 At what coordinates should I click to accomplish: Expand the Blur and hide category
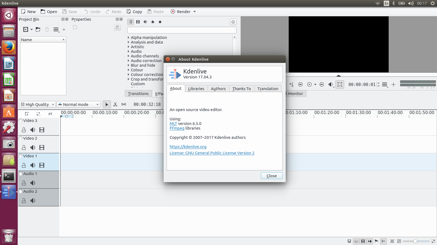tap(128, 65)
